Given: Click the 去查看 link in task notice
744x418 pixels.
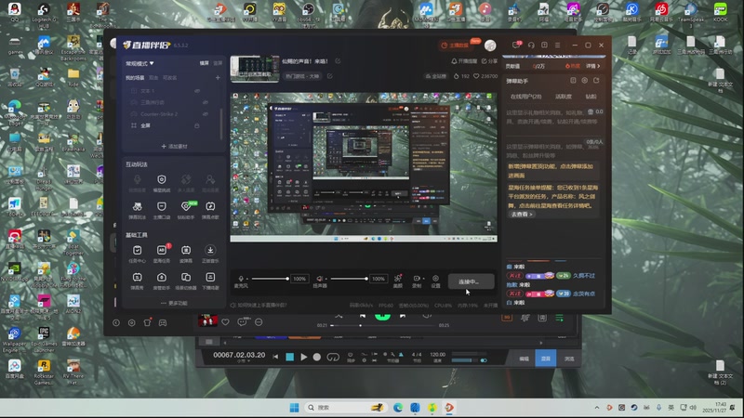Looking at the screenshot, I should tap(522, 215).
